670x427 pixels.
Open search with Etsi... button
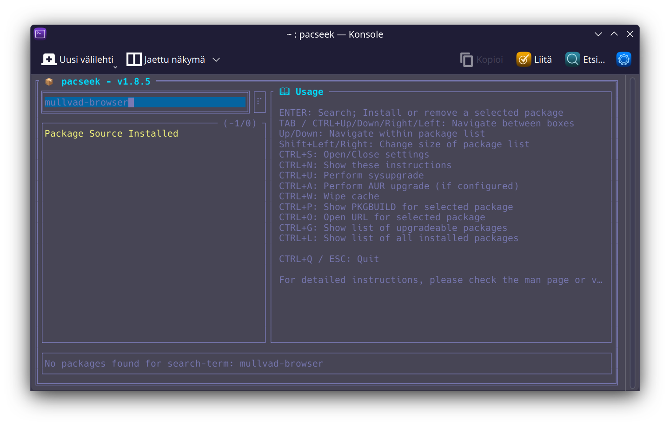[x=585, y=59]
